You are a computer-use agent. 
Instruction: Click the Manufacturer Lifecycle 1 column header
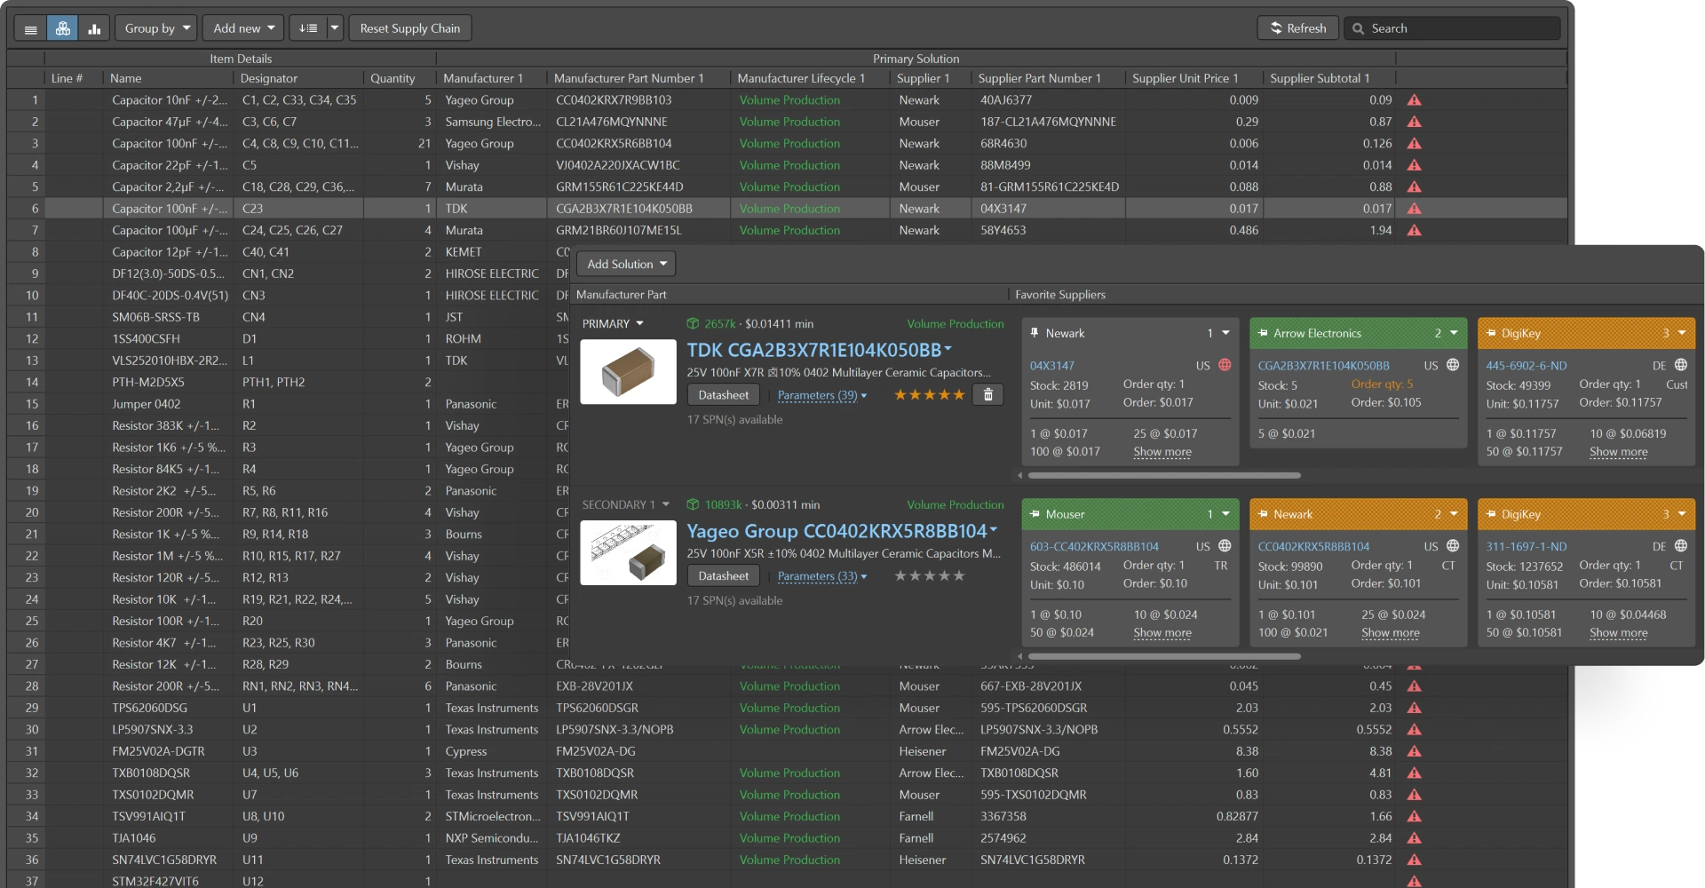[801, 78]
